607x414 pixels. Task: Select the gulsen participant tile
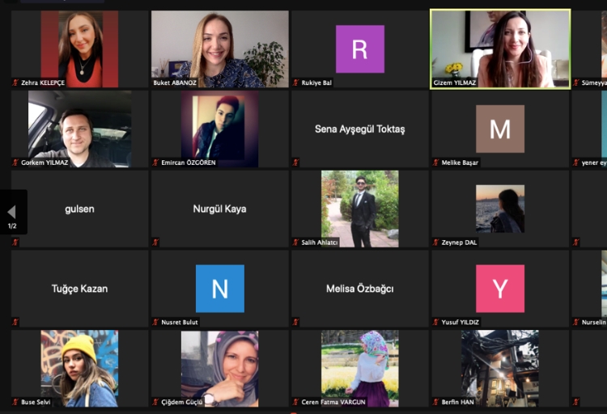[79, 209]
